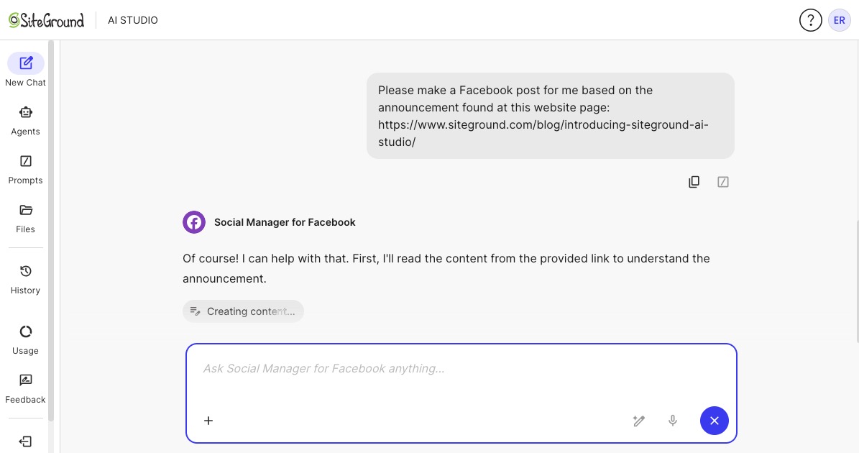859x453 pixels.
Task: Open the Agents section
Action: (x=25, y=119)
